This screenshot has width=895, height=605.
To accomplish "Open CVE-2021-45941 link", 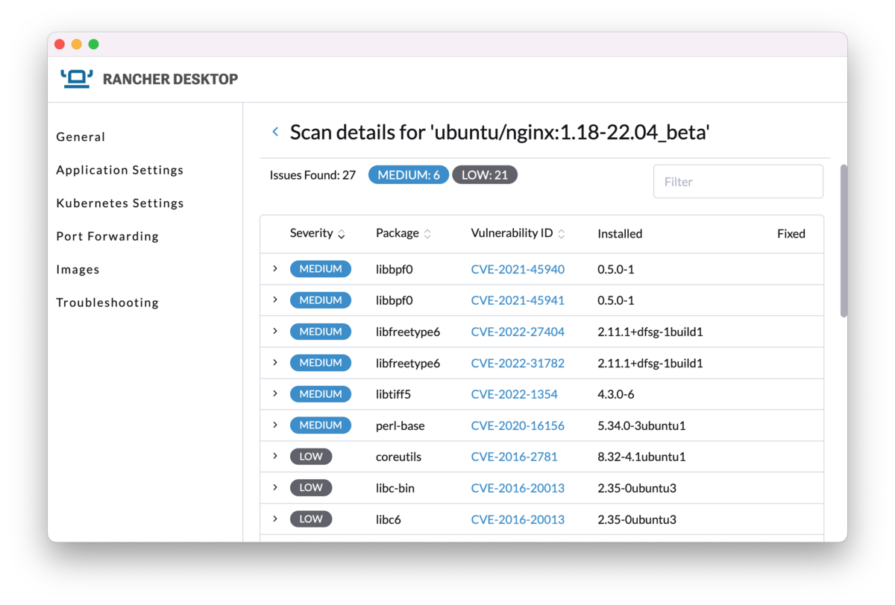I will (518, 300).
